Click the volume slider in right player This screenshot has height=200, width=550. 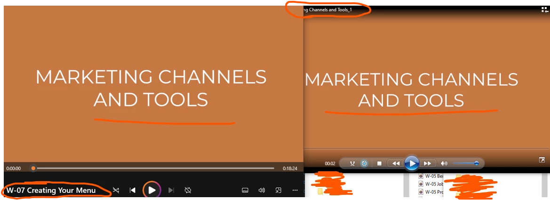(x=465, y=163)
